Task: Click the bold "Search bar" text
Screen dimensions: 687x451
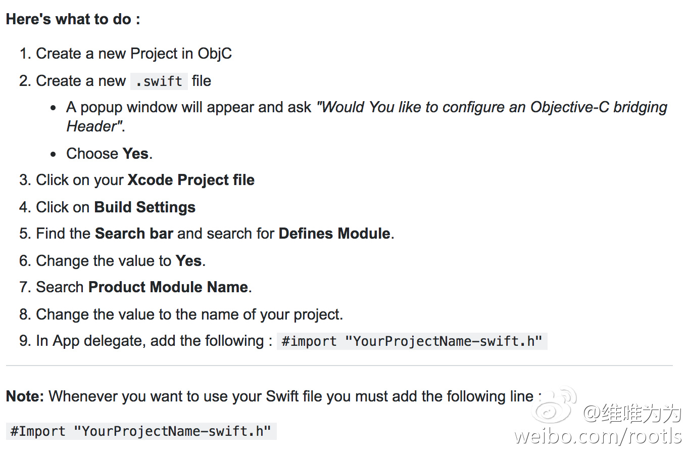Action: (134, 234)
